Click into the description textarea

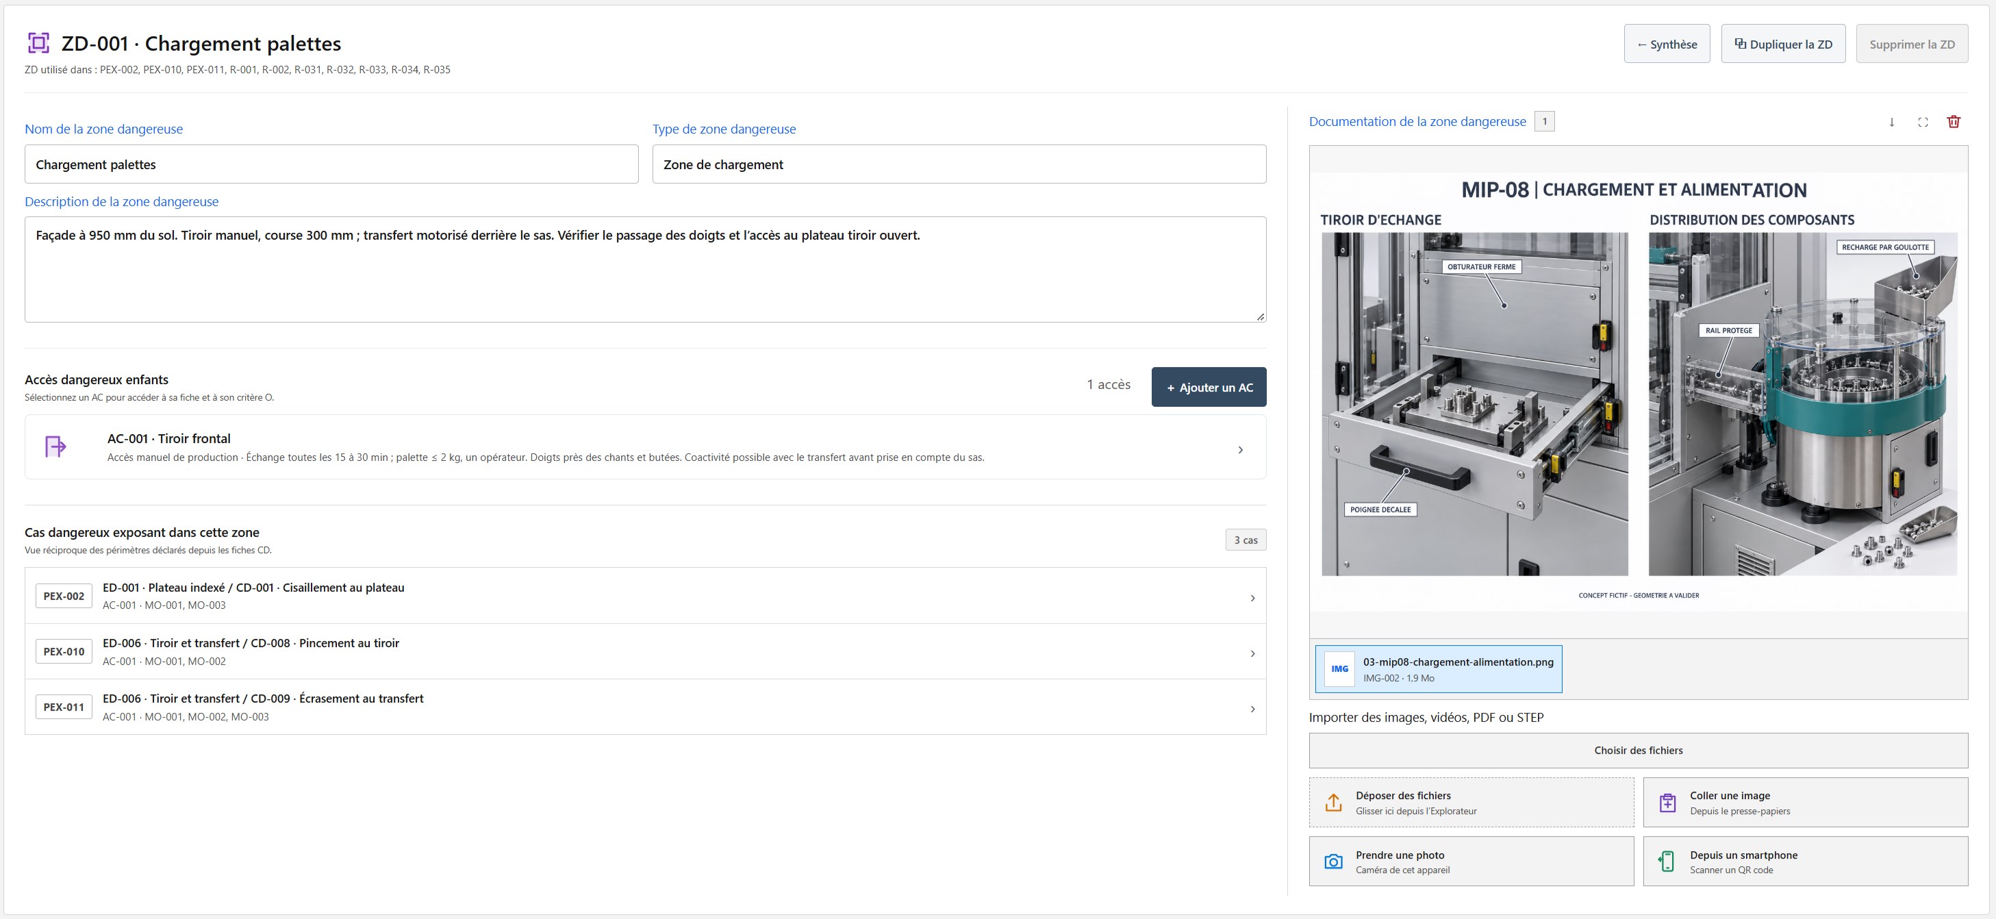tap(646, 270)
